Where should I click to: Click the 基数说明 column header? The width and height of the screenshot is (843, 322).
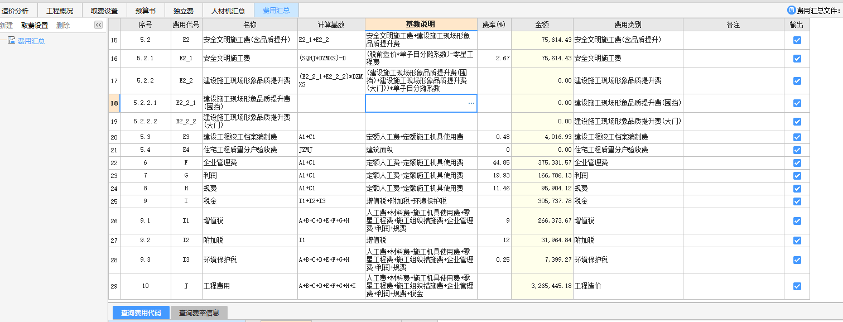point(421,25)
